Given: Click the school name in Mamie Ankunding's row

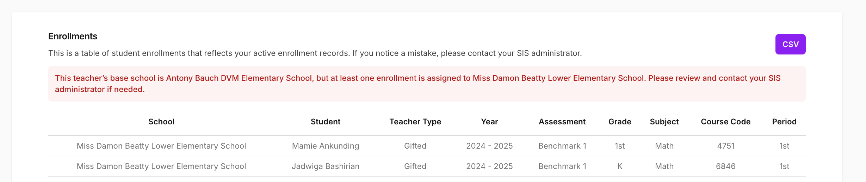Looking at the screenshot, I should (x=161, y=146).
